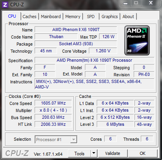This screenshot has width=162, height=160.
Task: Click the Level 2 size 6 x 512 KBytes
Action: coord(115,117)
